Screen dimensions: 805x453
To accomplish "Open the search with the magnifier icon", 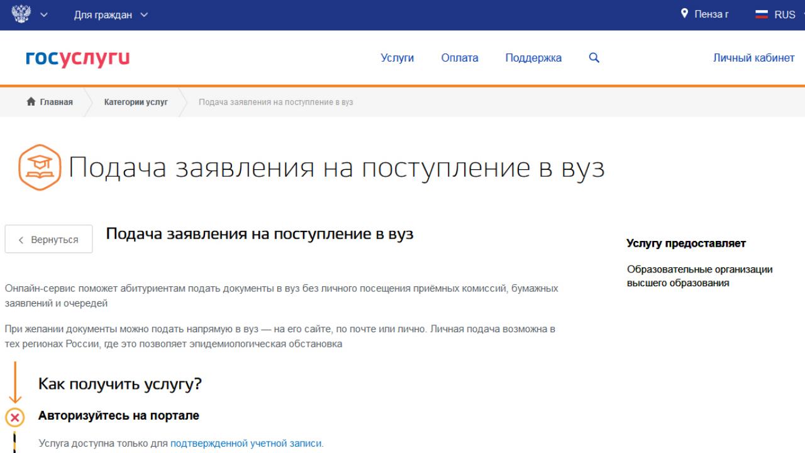I will click(593, 57).
